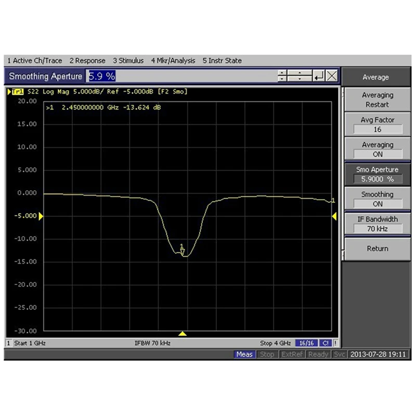Image resolution: width=416 pixels, height=416 pixels.
Task: Click the 16/16 averaging counter icon
Action: (306, 343)
